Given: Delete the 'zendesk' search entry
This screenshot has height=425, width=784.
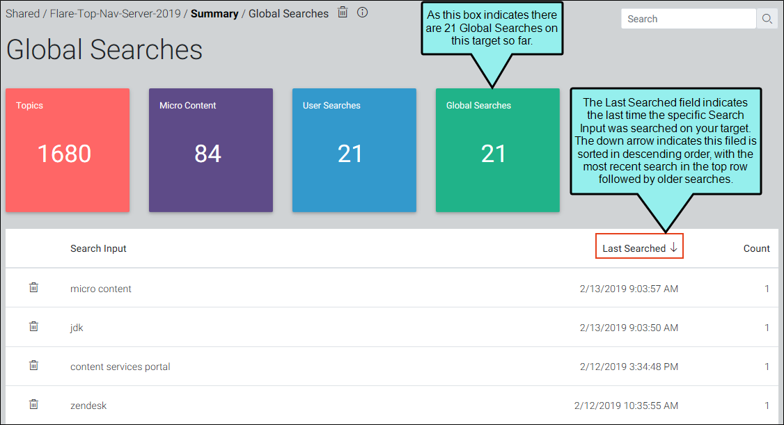Looking at the screenshot, I should pos(33,405).
